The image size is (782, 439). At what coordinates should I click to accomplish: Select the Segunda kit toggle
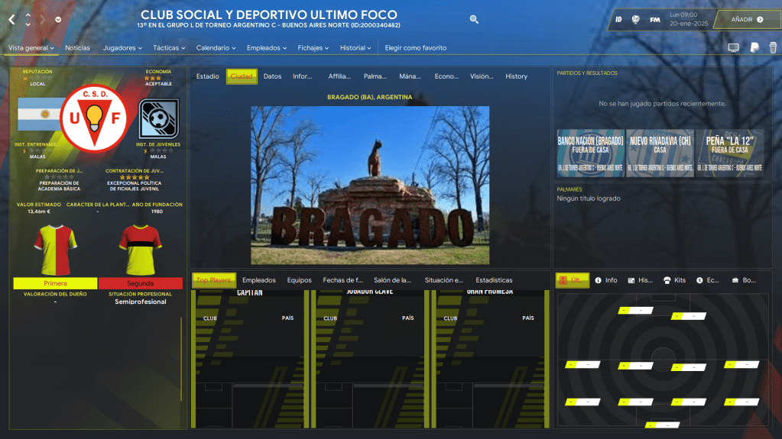coord(140,283)
